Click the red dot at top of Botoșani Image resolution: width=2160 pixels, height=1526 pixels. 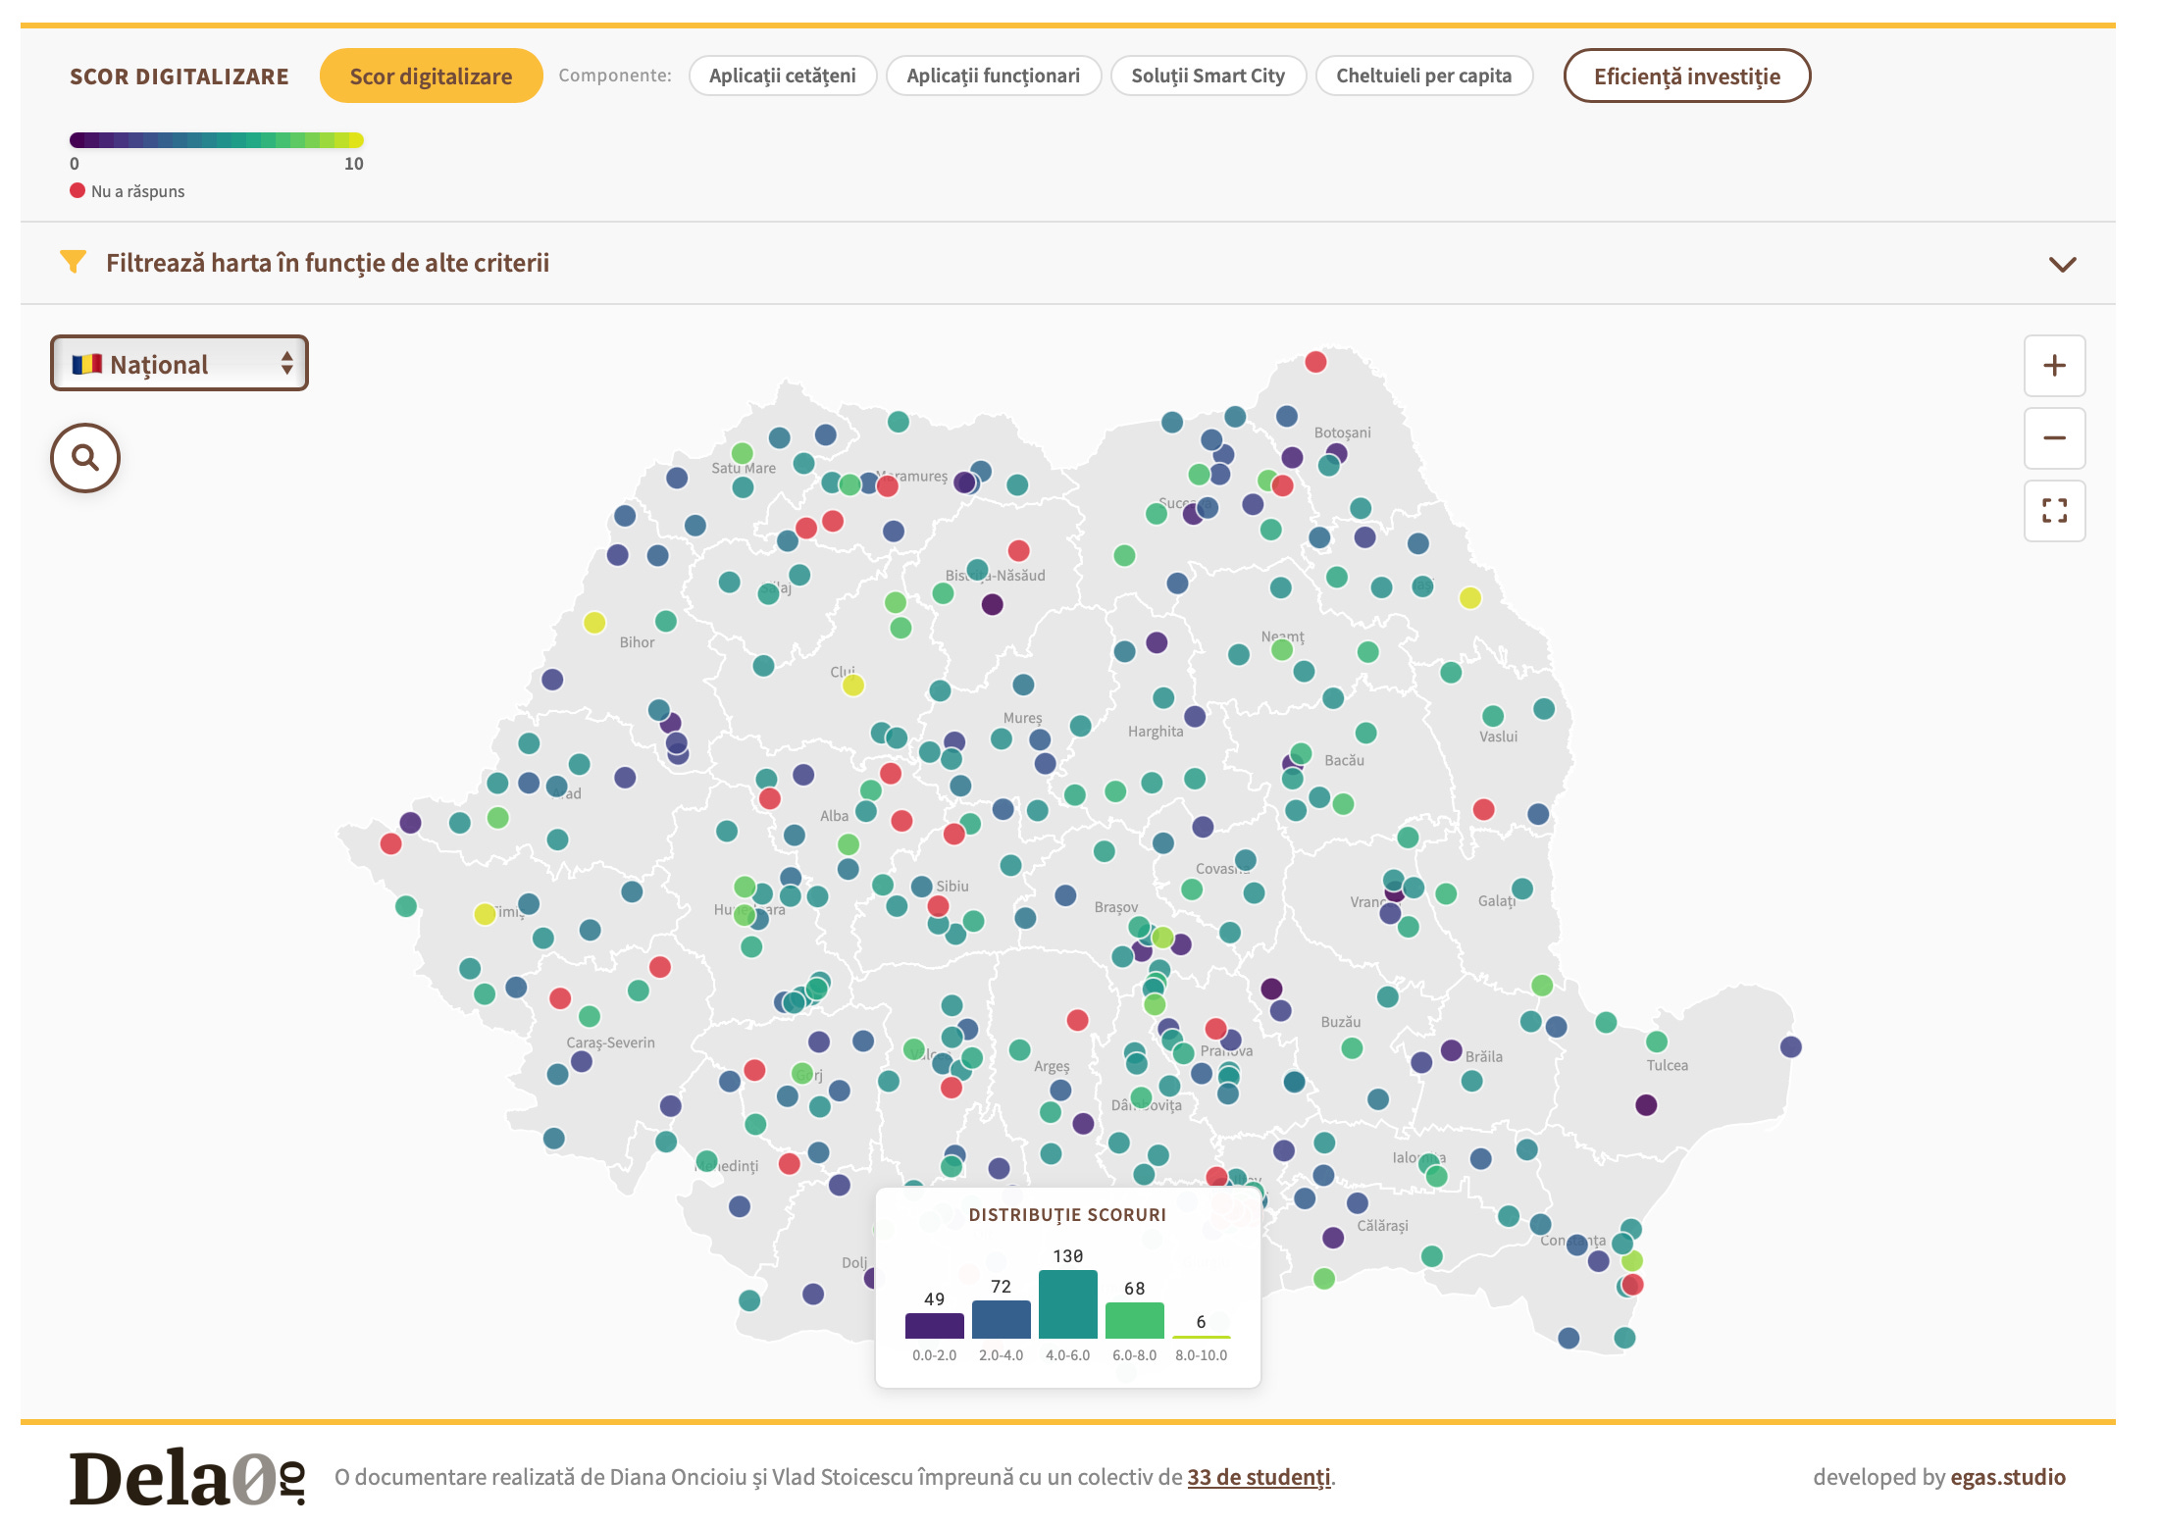(x=1315, y=362)
